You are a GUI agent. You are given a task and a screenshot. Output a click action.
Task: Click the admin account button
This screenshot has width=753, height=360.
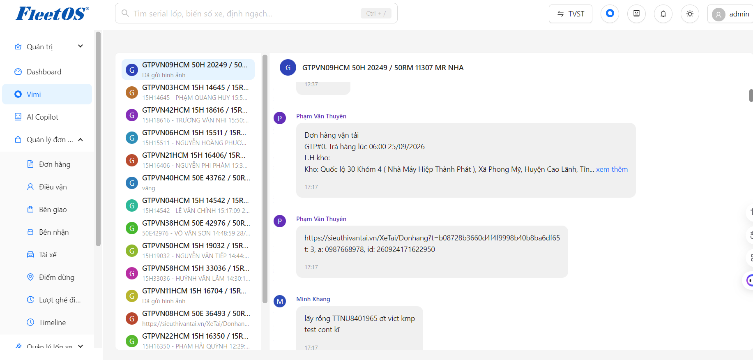[x=731, y=14]
